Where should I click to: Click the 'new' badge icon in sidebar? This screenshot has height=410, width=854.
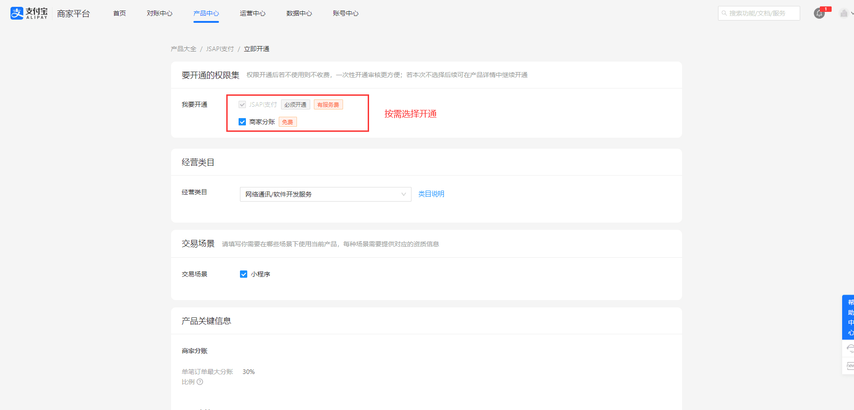click(x=849, y=366)
